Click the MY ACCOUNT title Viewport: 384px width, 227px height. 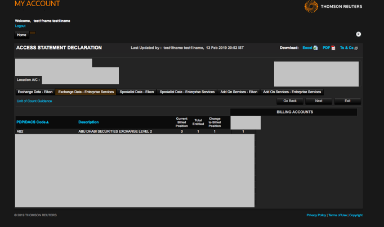point(37,4)
